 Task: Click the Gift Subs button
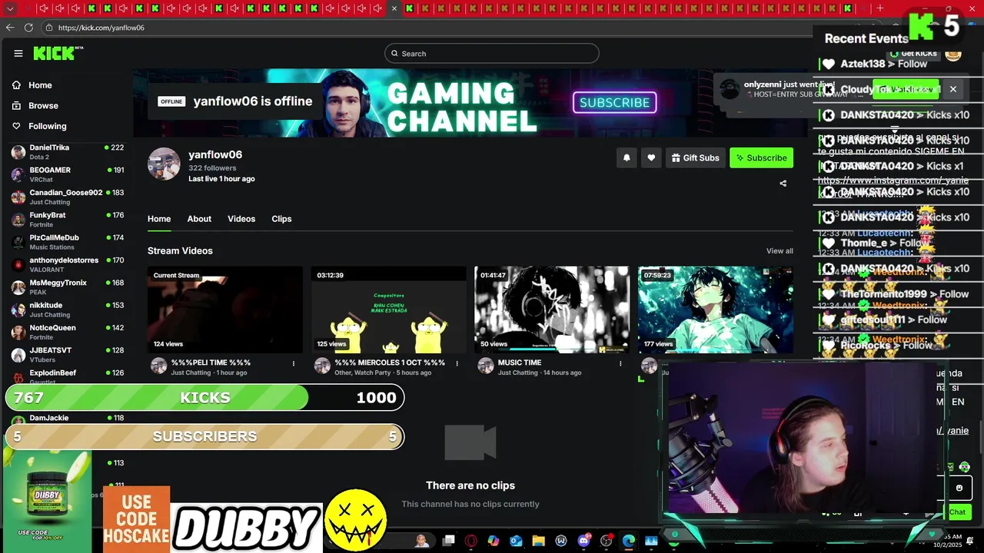(695, 157)
